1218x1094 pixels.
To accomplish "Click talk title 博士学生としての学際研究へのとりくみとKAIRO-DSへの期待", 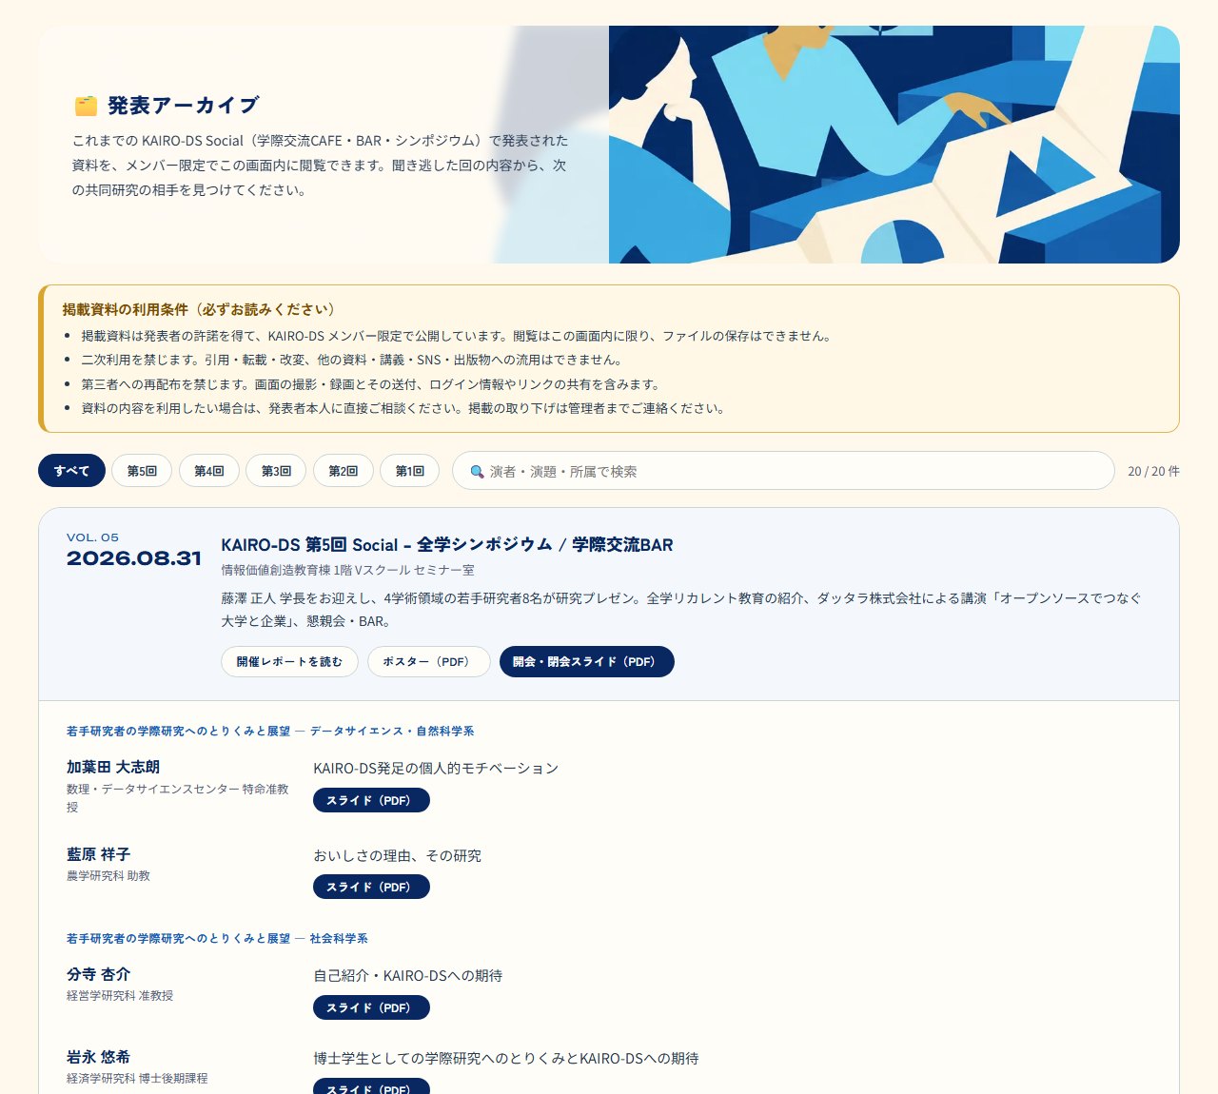I will coord(506,1058).
